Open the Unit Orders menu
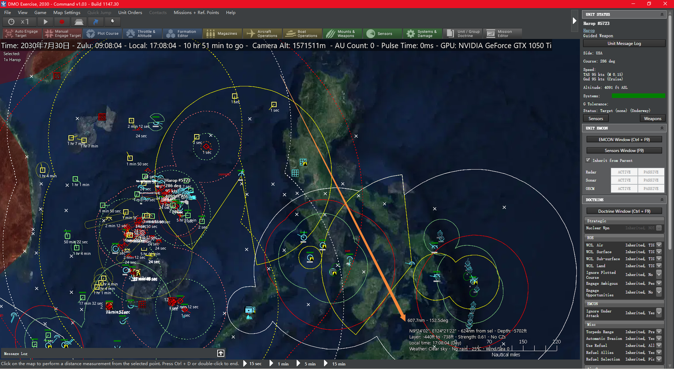 pyautogui.click(x=130, y=13)
